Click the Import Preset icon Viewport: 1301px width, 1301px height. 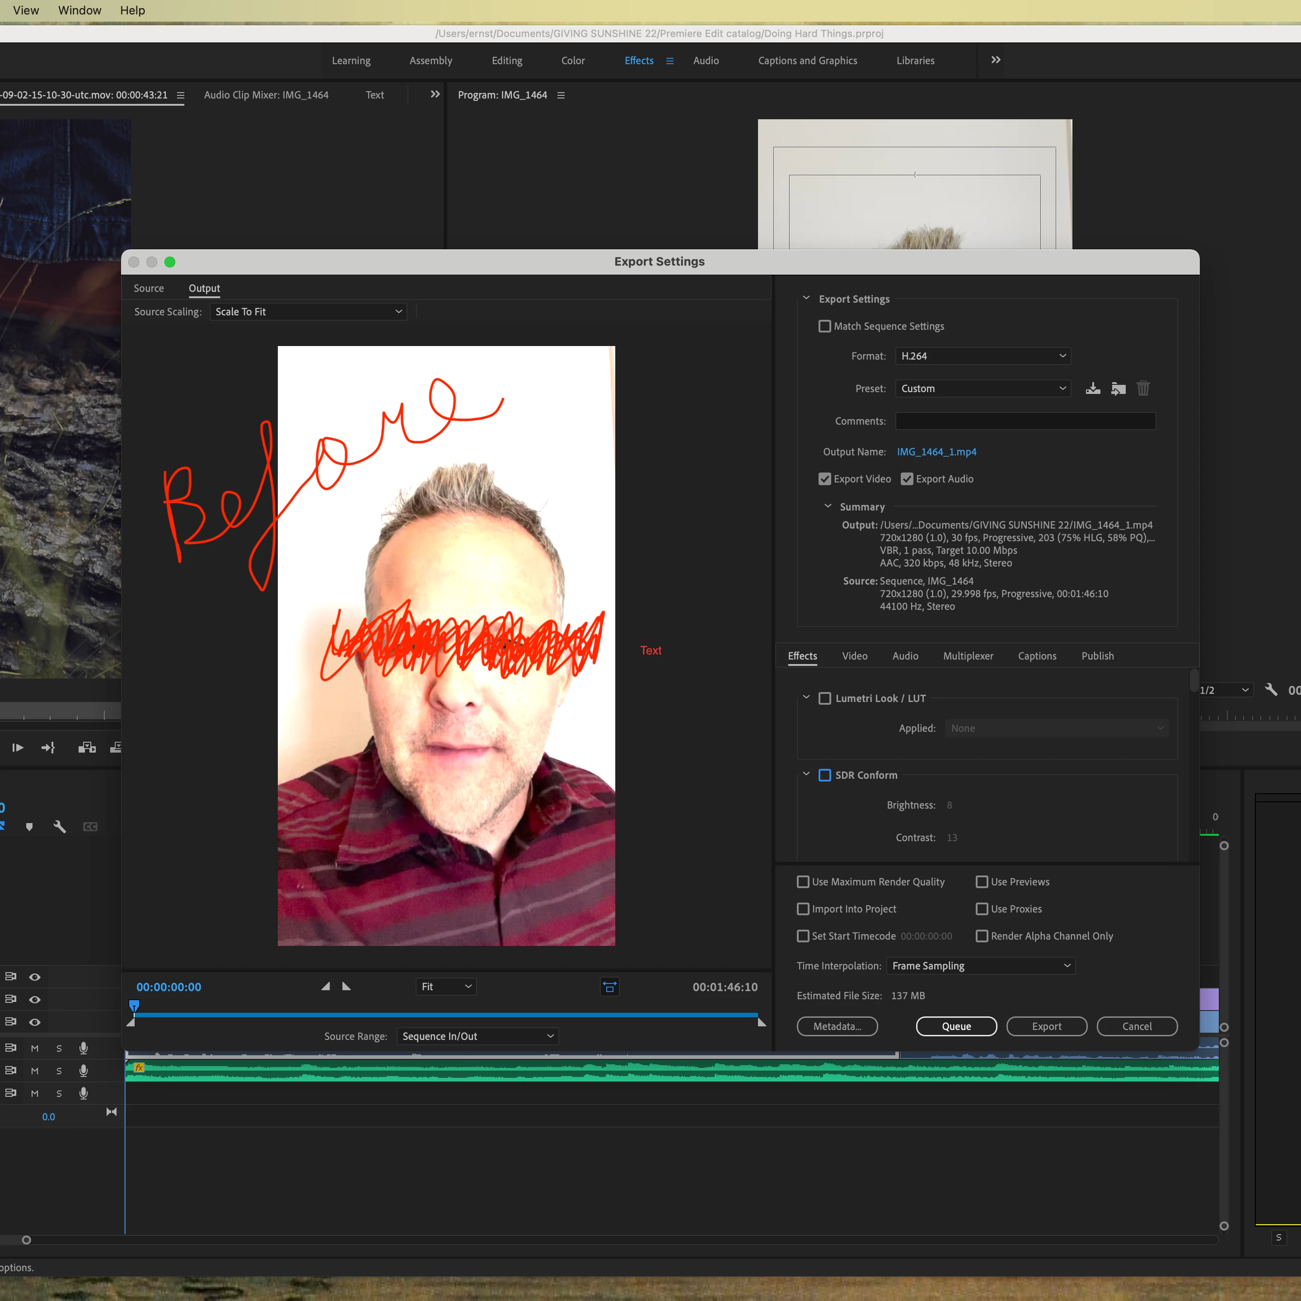point(1118,388)
